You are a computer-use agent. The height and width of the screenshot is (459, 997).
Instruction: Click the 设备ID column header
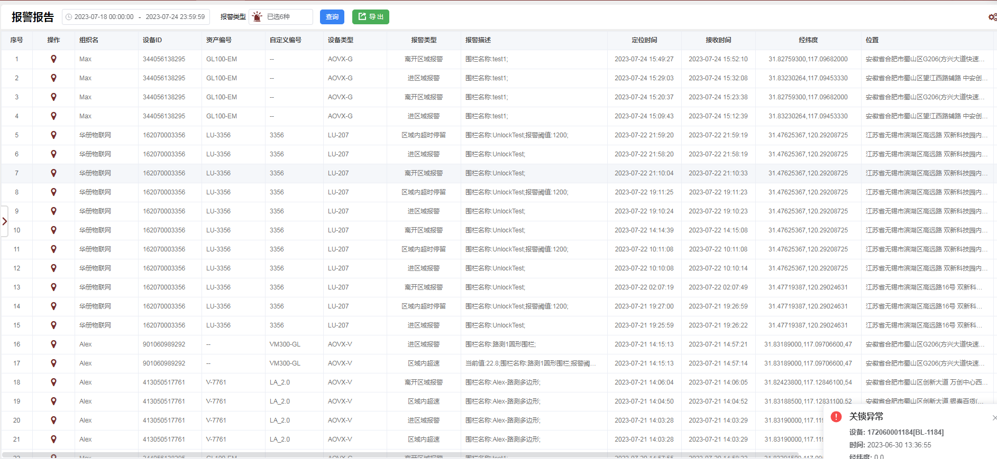[152, 40]
